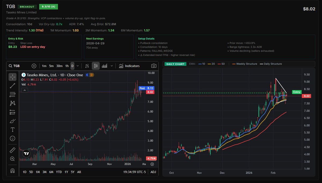The height and width of the screenshot is (183, 322).
Task: Toggle the magnet snap mode
Action: point(12,170)
